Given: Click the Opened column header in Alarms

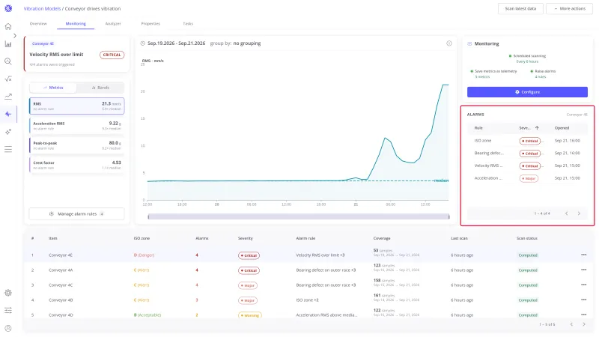Looking at the screenshot, I should 562,128.
